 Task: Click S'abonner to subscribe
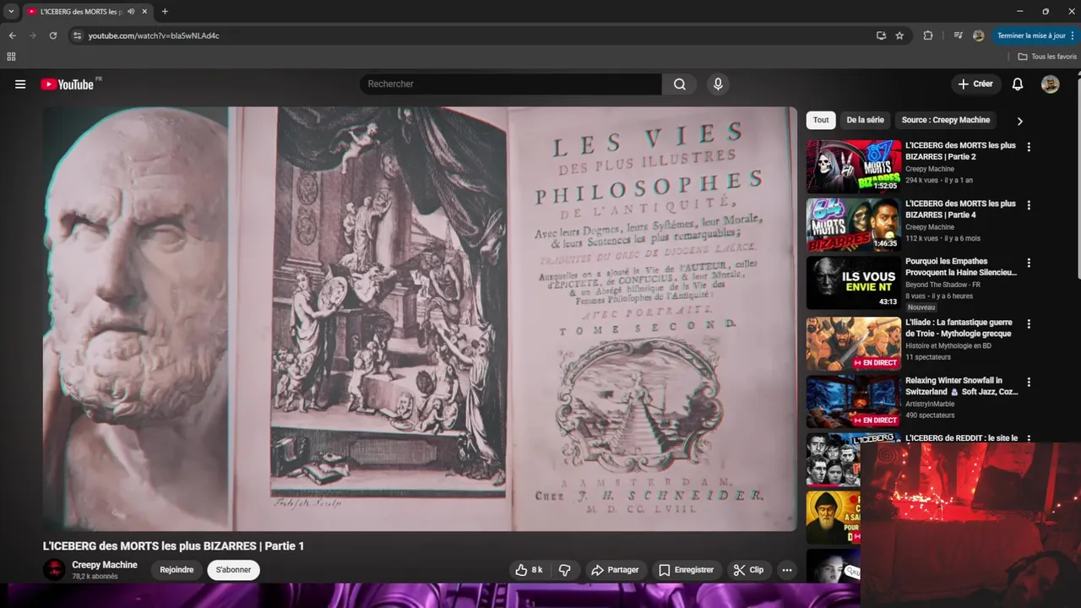tap(233, 570)
